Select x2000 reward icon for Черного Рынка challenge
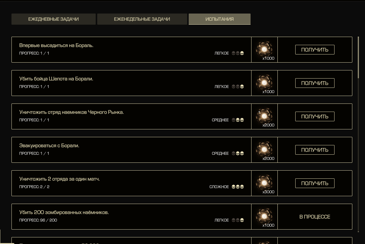Image resolution: width=365 pixels, height=244 pixels. [x=264, y=116]
